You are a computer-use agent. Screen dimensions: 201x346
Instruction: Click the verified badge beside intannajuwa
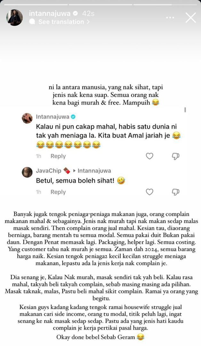click(76, 13)
